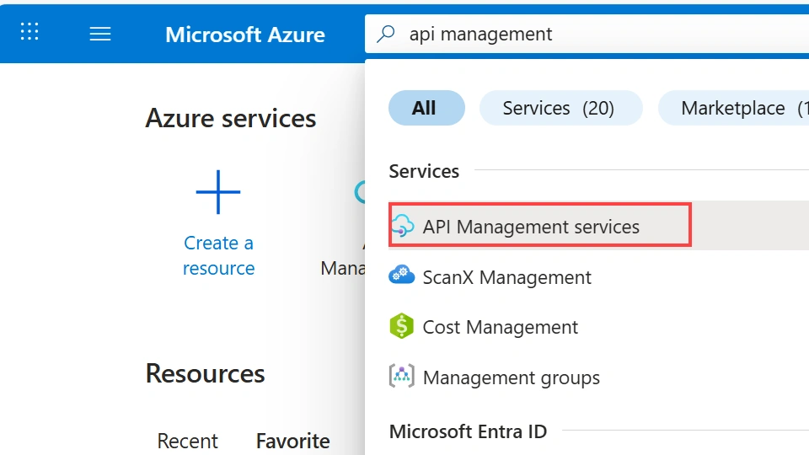Screen dimensions: 809x455
Task: Open the Azure apps grid launcher
Action: 29,31
